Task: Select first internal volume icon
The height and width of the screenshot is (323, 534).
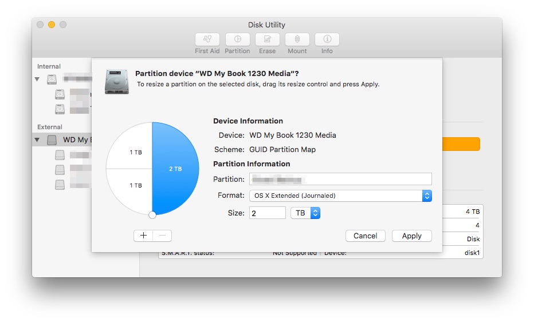Action: pos(60,94)
